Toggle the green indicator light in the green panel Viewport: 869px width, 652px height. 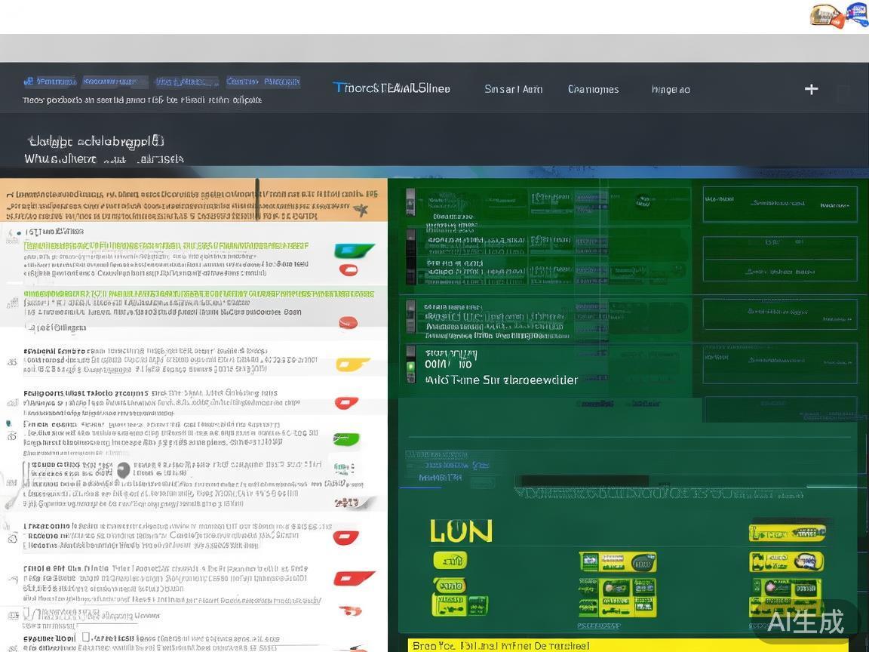[x=410, y=367]
